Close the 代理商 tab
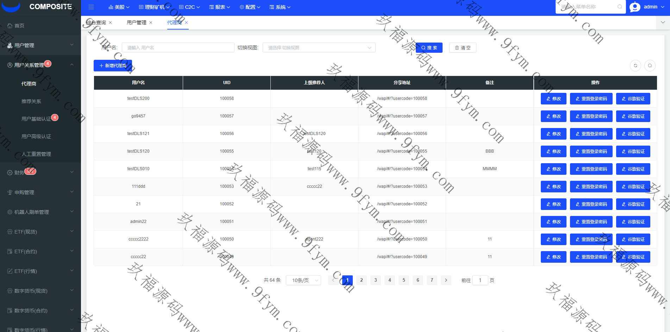This screenshot has width=670, height=332. 187,23
